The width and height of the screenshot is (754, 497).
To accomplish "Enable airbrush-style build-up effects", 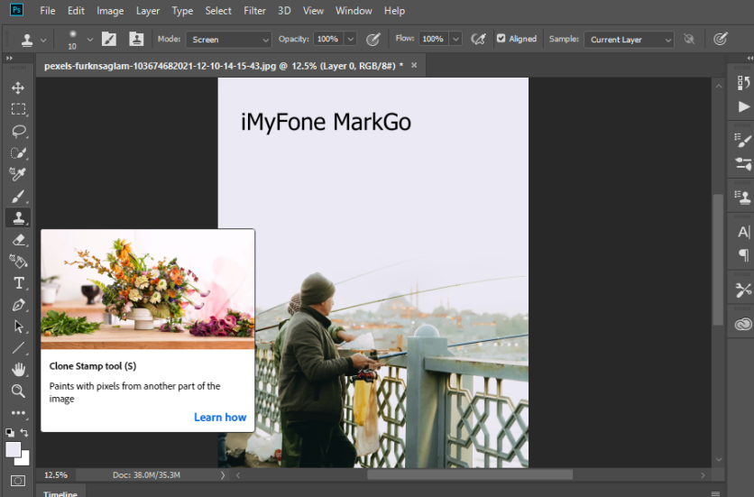I will tap(478, 39).
